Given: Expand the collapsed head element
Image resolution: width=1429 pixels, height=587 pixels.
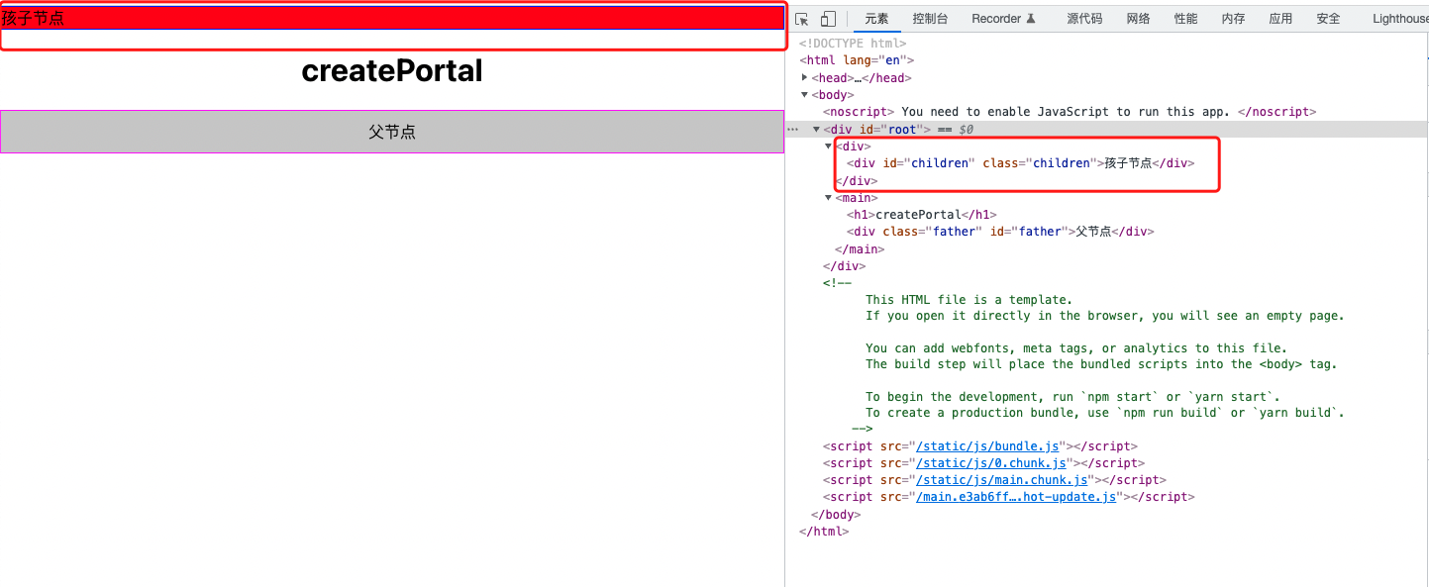Looking at the screenshot, I should click(805, 77).
